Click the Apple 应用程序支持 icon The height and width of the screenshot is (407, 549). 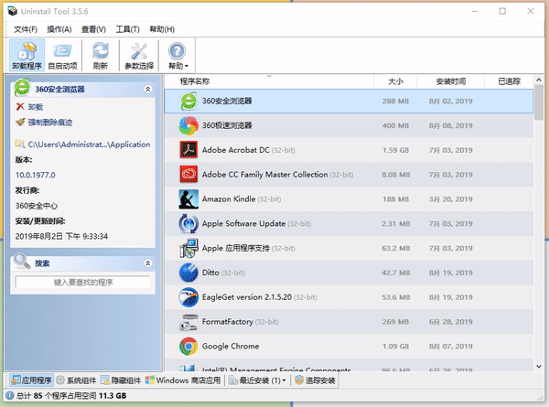(188, 248)
